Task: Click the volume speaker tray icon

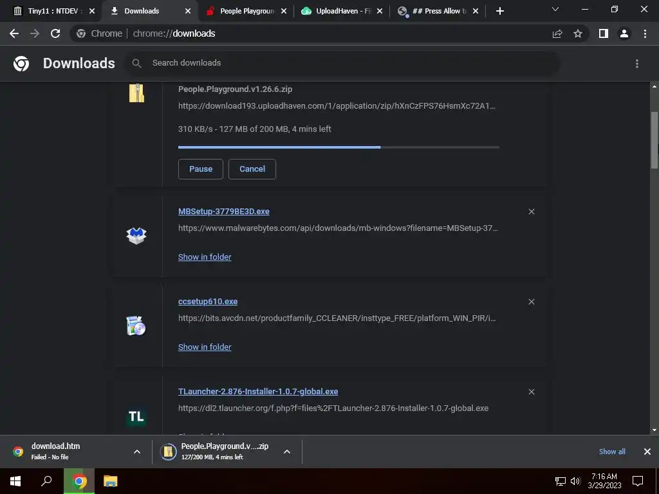Action: pos(575,481)
